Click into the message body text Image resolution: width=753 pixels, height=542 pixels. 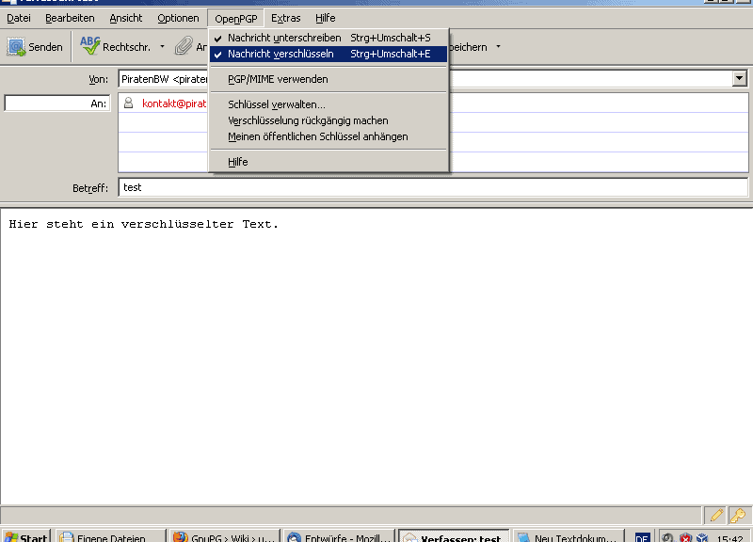[143, 224]
